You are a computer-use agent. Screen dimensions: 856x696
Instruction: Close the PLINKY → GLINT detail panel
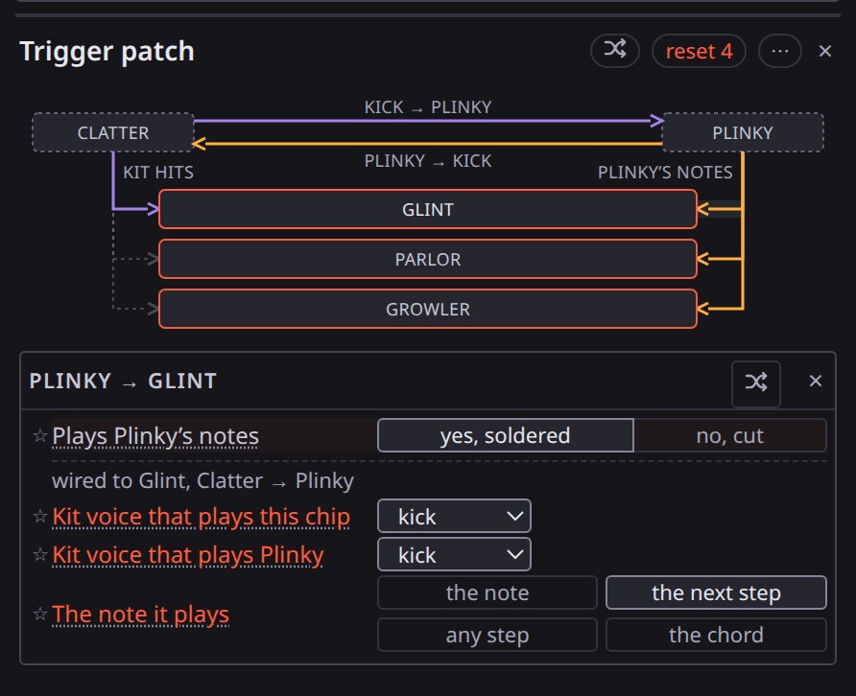tap(815, 381)
